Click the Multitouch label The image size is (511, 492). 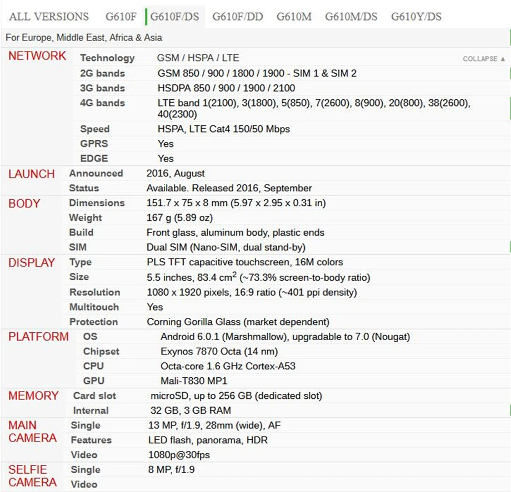94,307
